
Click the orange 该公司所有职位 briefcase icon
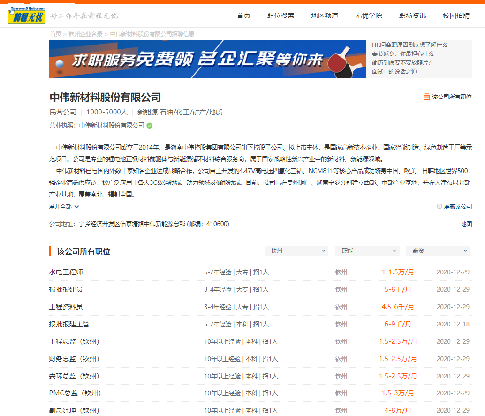pos(426,97)
